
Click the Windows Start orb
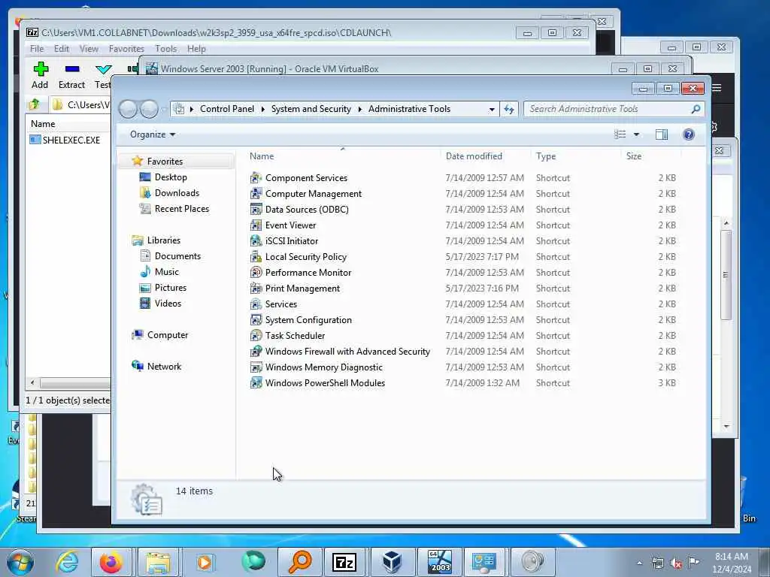(20, 562)
